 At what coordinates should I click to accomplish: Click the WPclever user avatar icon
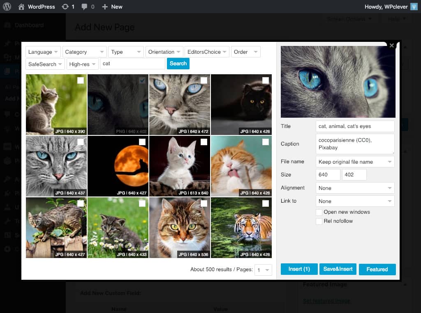coord(414,7)
